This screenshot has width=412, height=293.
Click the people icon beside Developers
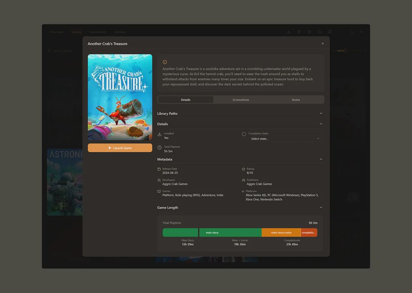(x=159, y=180)
